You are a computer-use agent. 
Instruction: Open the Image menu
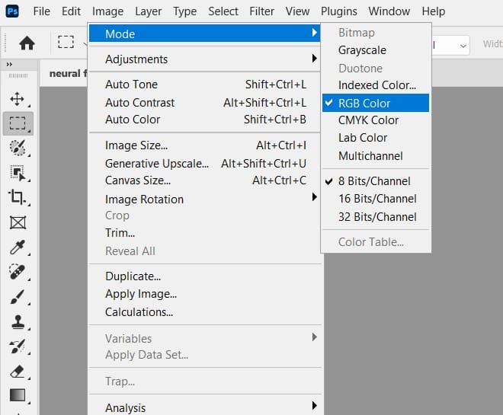(107, 11)
